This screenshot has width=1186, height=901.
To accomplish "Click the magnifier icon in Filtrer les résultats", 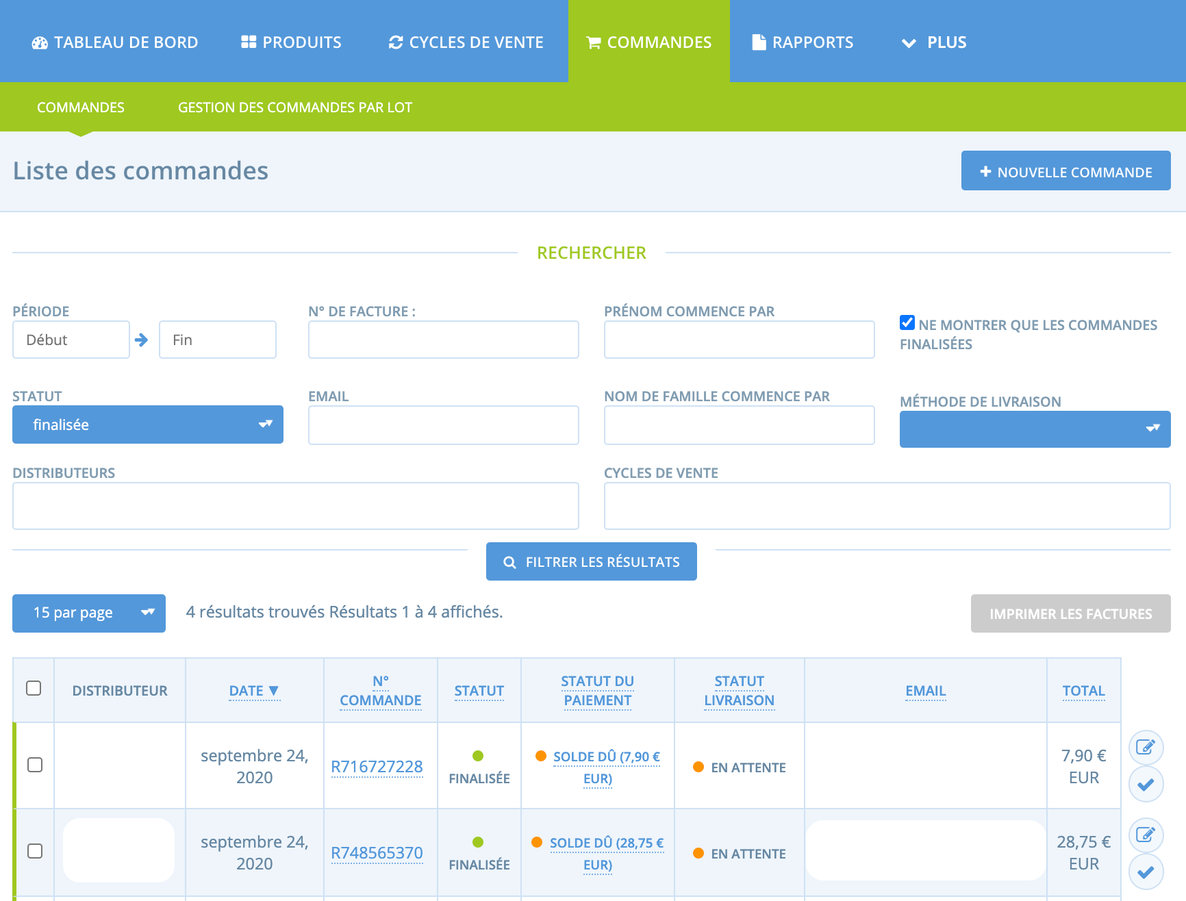I will pyautogui.click(x=509, y=562).
